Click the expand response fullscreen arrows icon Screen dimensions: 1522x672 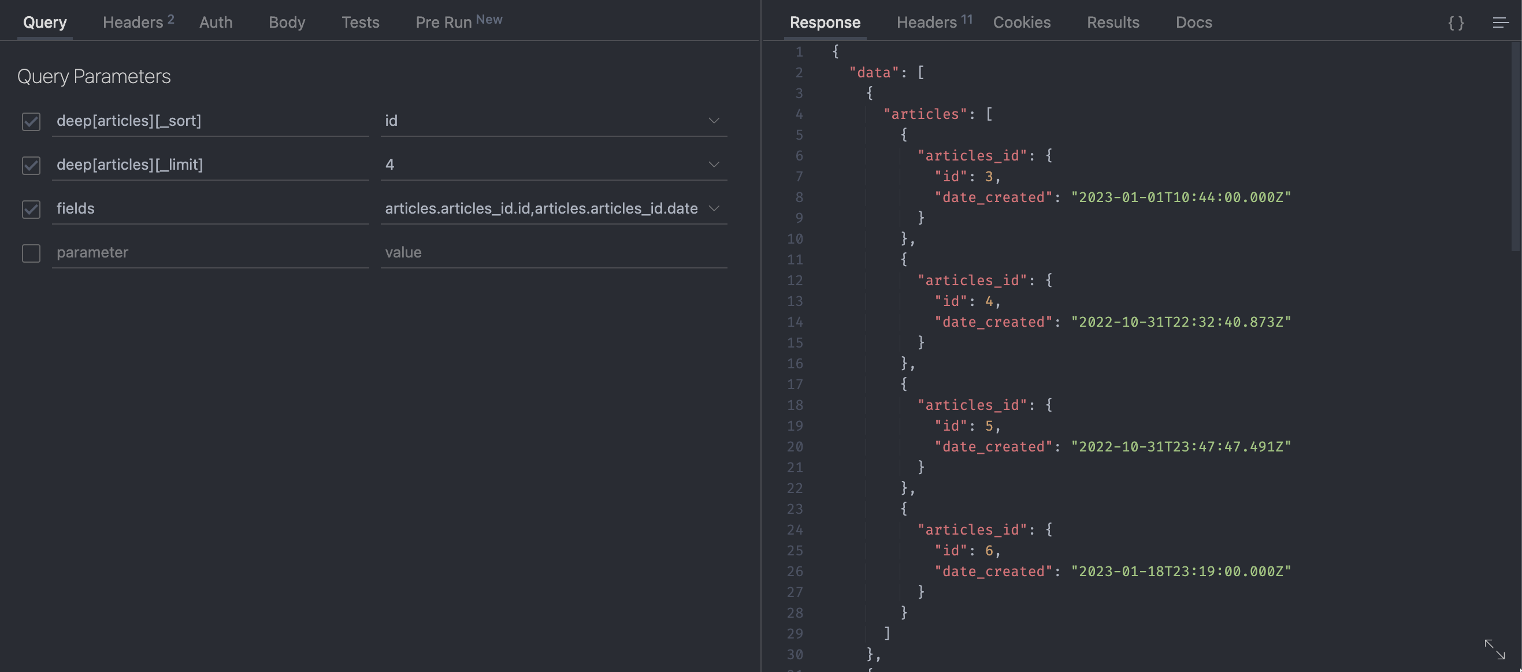(x=1494, y=649)
